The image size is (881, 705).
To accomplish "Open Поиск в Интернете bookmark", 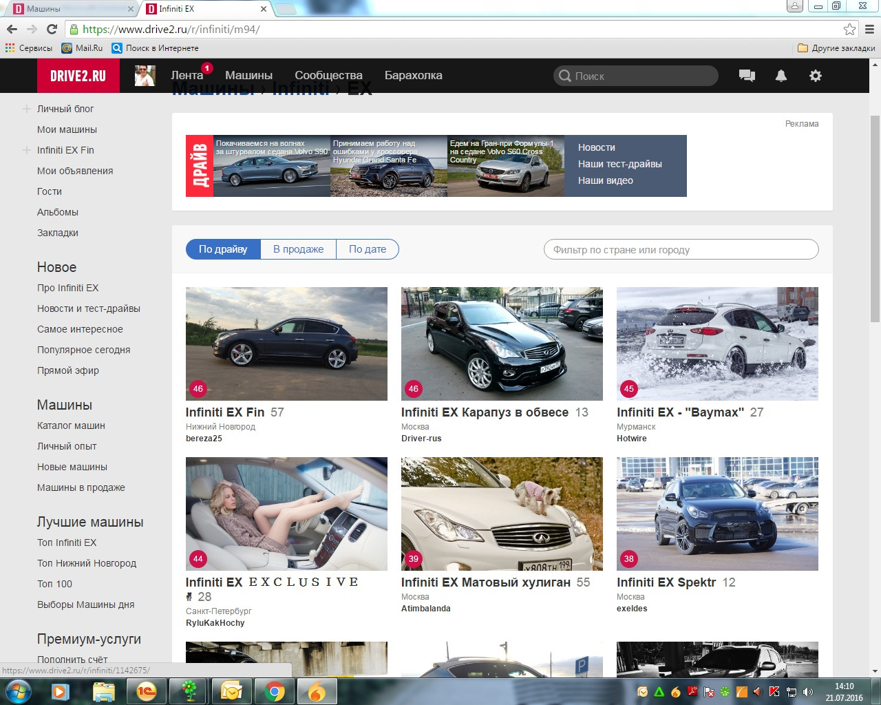I will 155,48.
